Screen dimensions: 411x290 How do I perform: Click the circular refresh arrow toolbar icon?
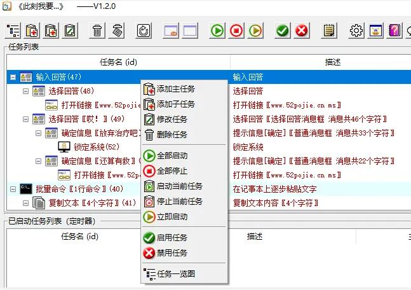click(x=144, y=30)
